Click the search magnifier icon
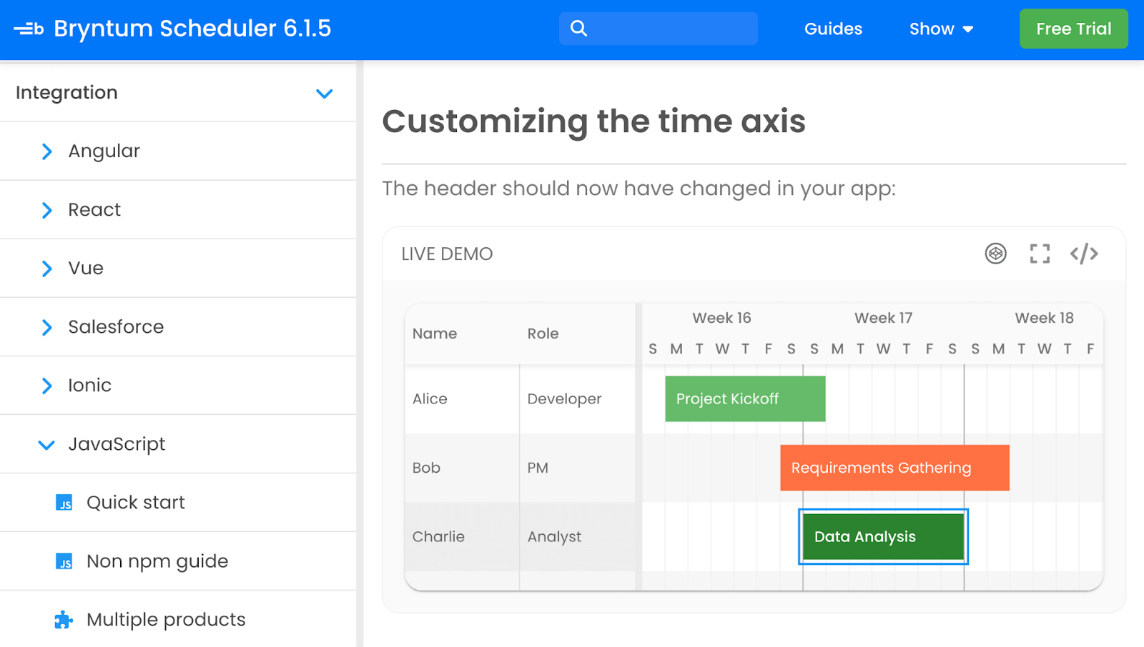Viewport: 1144px width, 647px height. point(578,29)
